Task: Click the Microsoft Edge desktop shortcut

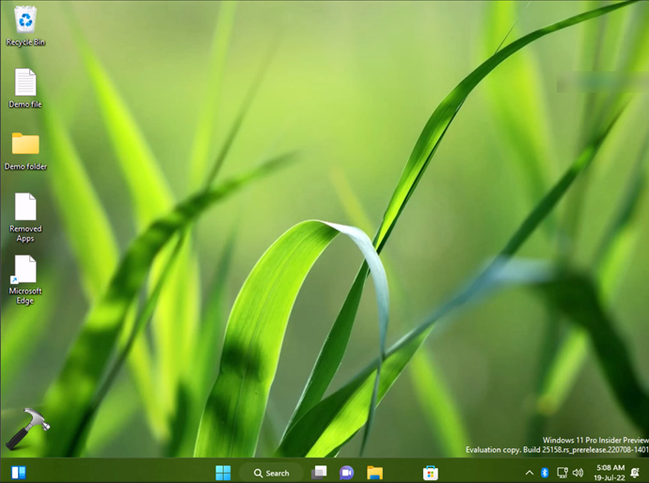Action: pos(25,270)
